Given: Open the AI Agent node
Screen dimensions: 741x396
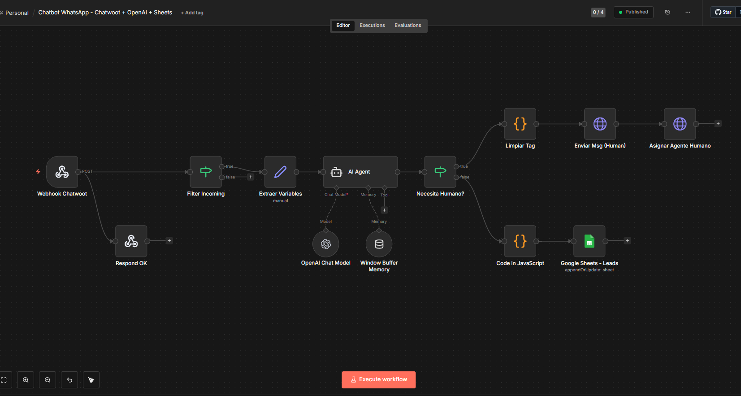Looking at the screenshot, I should point(360,172).
